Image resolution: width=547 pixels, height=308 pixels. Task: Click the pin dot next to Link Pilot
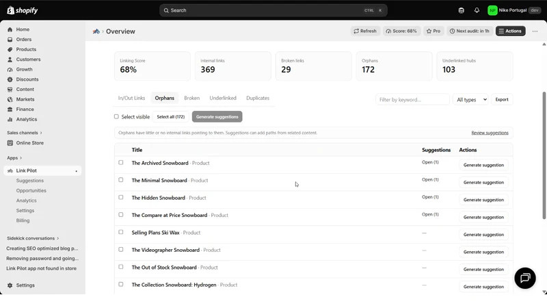point(76,171)
